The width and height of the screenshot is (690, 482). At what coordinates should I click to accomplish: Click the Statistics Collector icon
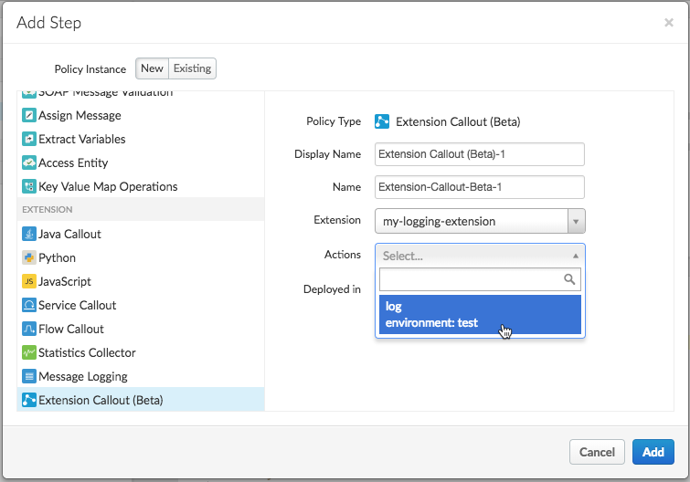click(29, 353)
